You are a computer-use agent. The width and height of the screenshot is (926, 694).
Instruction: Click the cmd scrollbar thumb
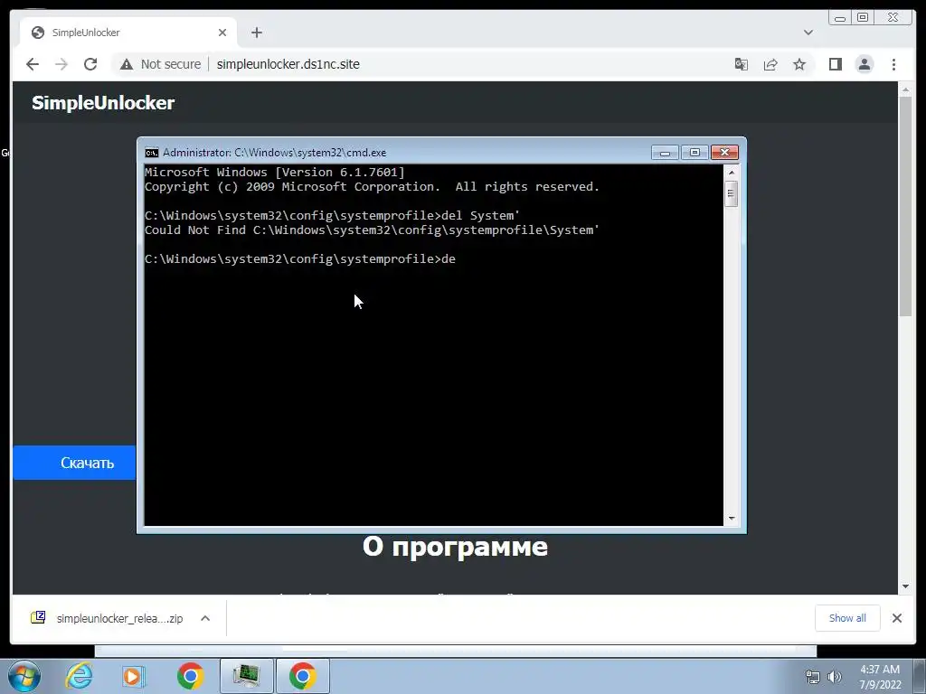click(x=731, y=193)
